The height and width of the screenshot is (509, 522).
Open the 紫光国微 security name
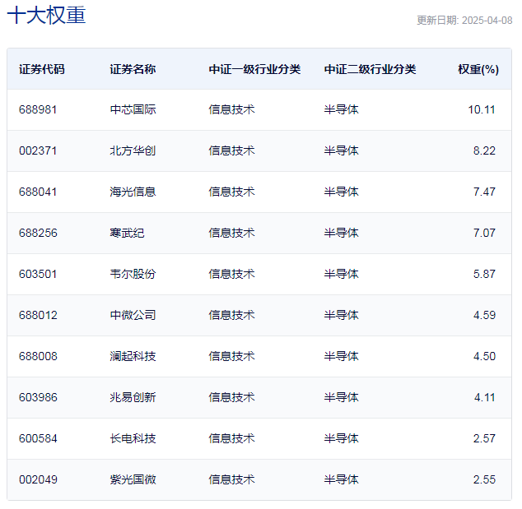(133, 479)
